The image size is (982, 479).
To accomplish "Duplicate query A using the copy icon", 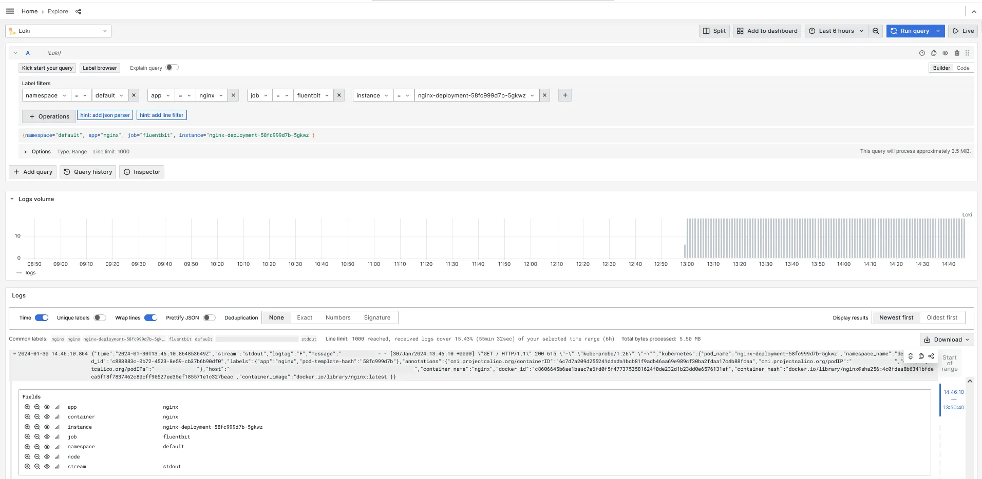I will [934, 53].
